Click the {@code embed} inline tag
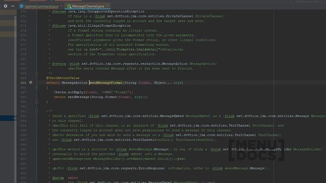Screen dimensions: 326x183 click(x=130, y=154)
